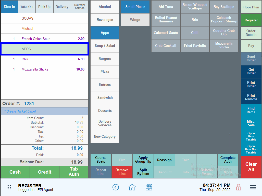Choose the Delivery Service order type
This screenshot has width=262, height=196.
tap(80, 7)
